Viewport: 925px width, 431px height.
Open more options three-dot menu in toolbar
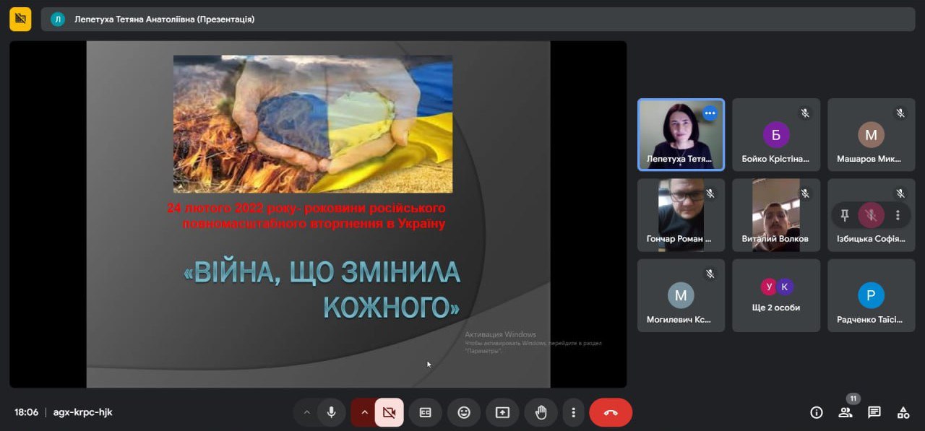click(573, 412)
